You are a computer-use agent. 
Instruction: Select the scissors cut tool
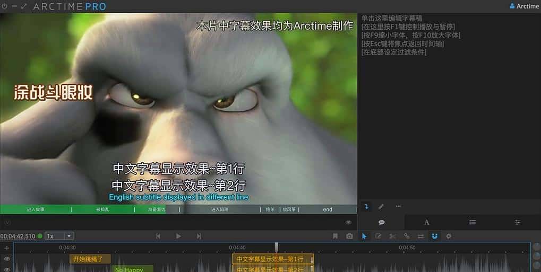pos(393,236)
